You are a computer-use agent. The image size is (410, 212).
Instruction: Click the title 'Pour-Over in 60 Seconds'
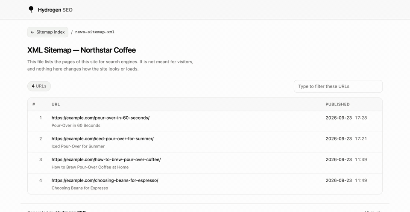[x=76, y=125]
